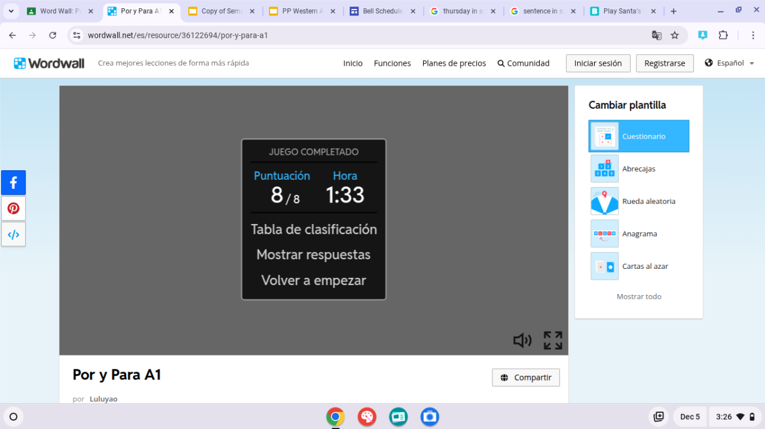Select the Abrecajas template
This screenshot has width=765, height=429.
[639, 168]
